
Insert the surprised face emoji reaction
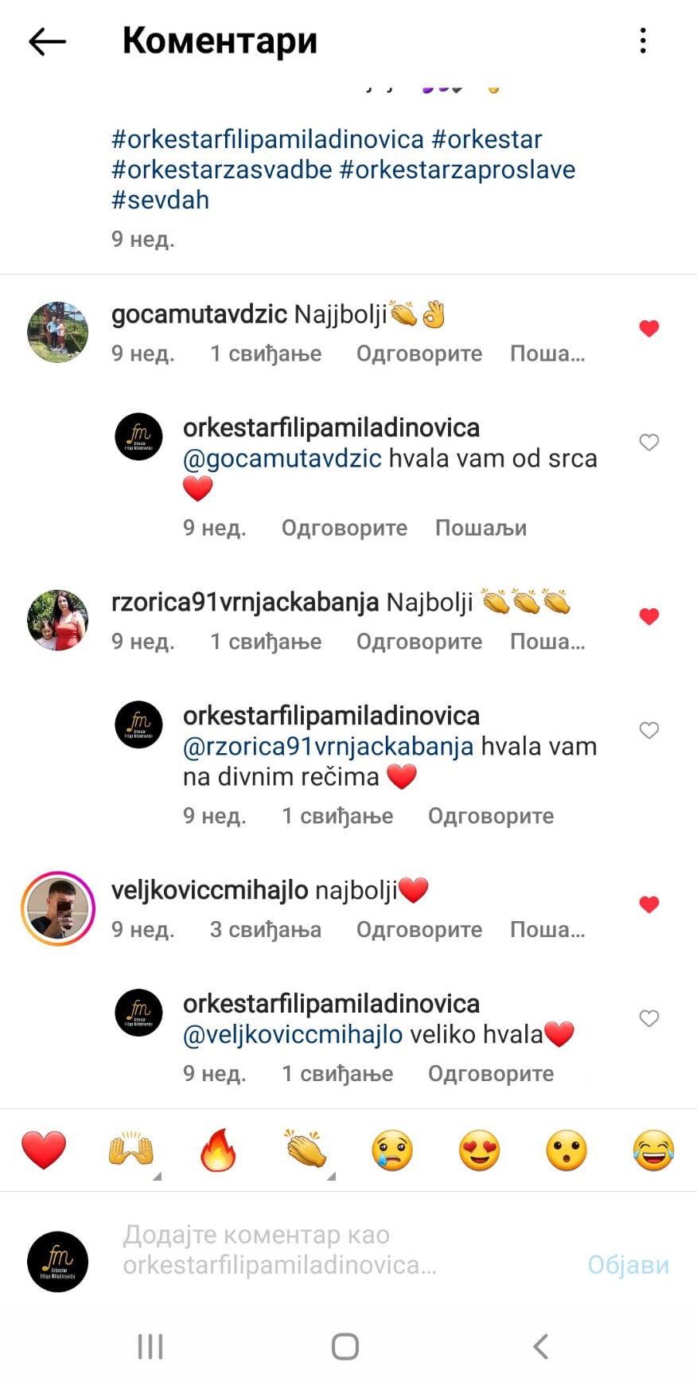(567, 1150)
